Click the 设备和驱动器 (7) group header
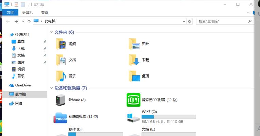The height and width of the screenshot is (136, 260). coord(71,88)
